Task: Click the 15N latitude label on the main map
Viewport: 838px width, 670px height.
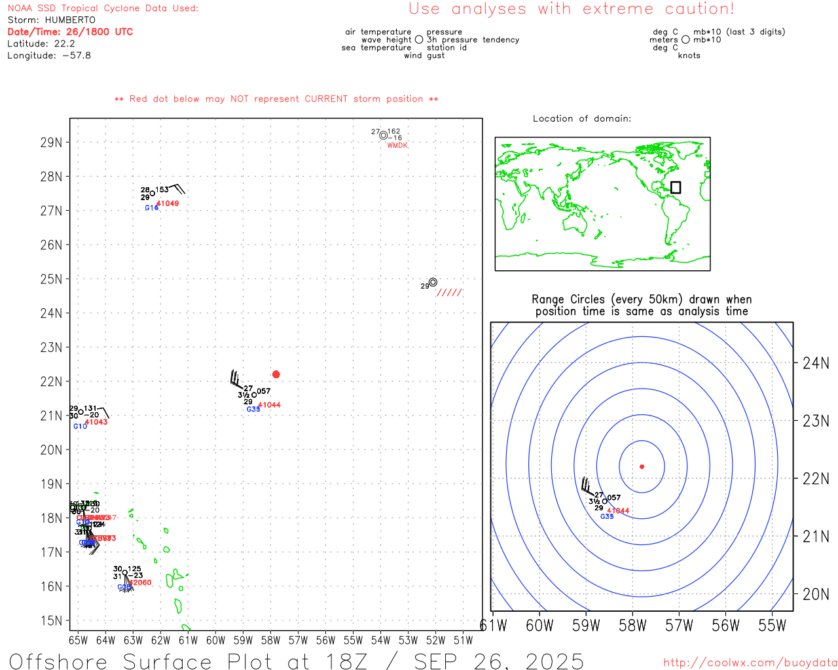Action: (52, 620)
